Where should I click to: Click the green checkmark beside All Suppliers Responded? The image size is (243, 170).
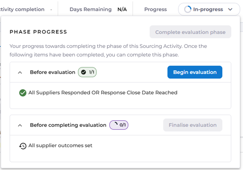pos(23,93)
